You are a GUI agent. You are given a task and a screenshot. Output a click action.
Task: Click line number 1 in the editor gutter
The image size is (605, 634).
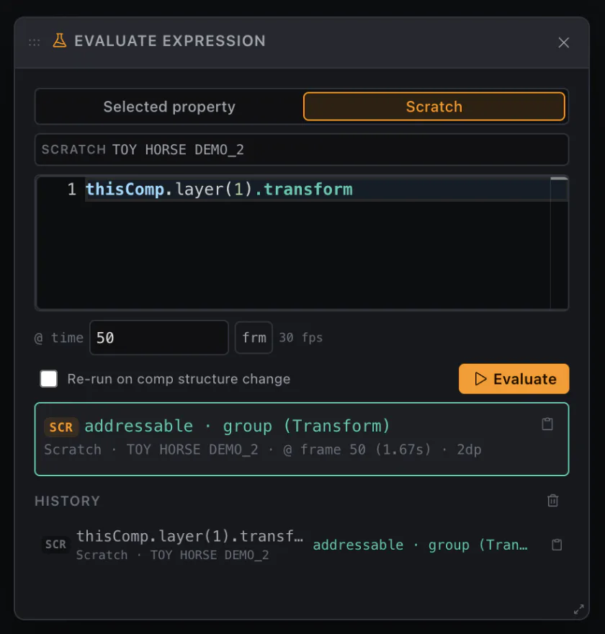click(72, 189)
